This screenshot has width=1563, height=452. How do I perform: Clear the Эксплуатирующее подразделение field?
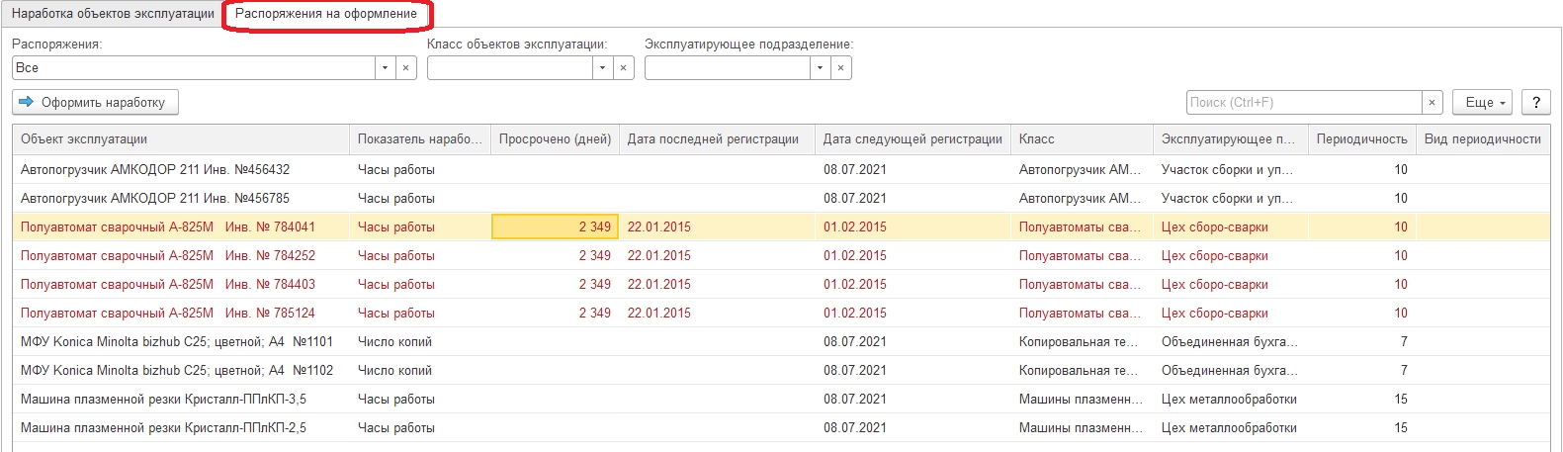click(x=840, y=68)
